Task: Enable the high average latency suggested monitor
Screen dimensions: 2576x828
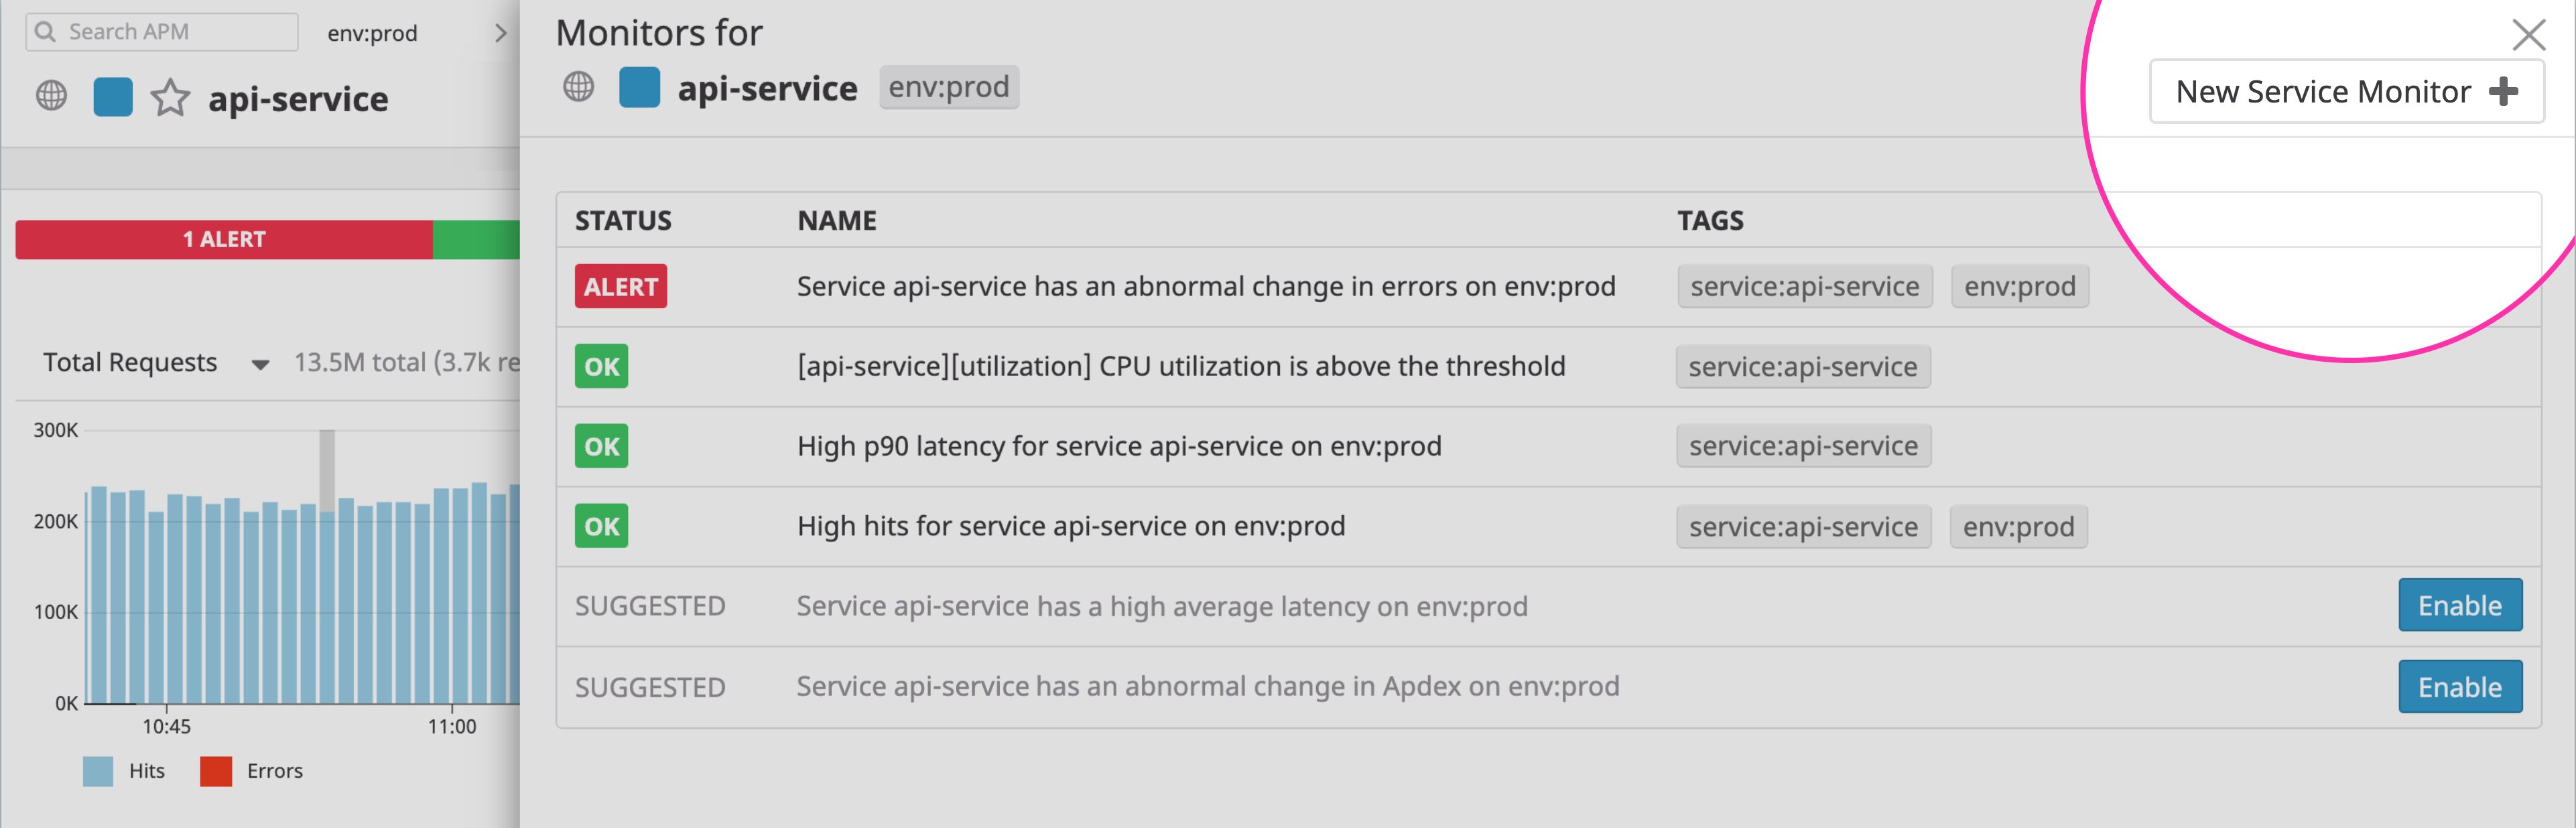Action: coord(2460,605)
